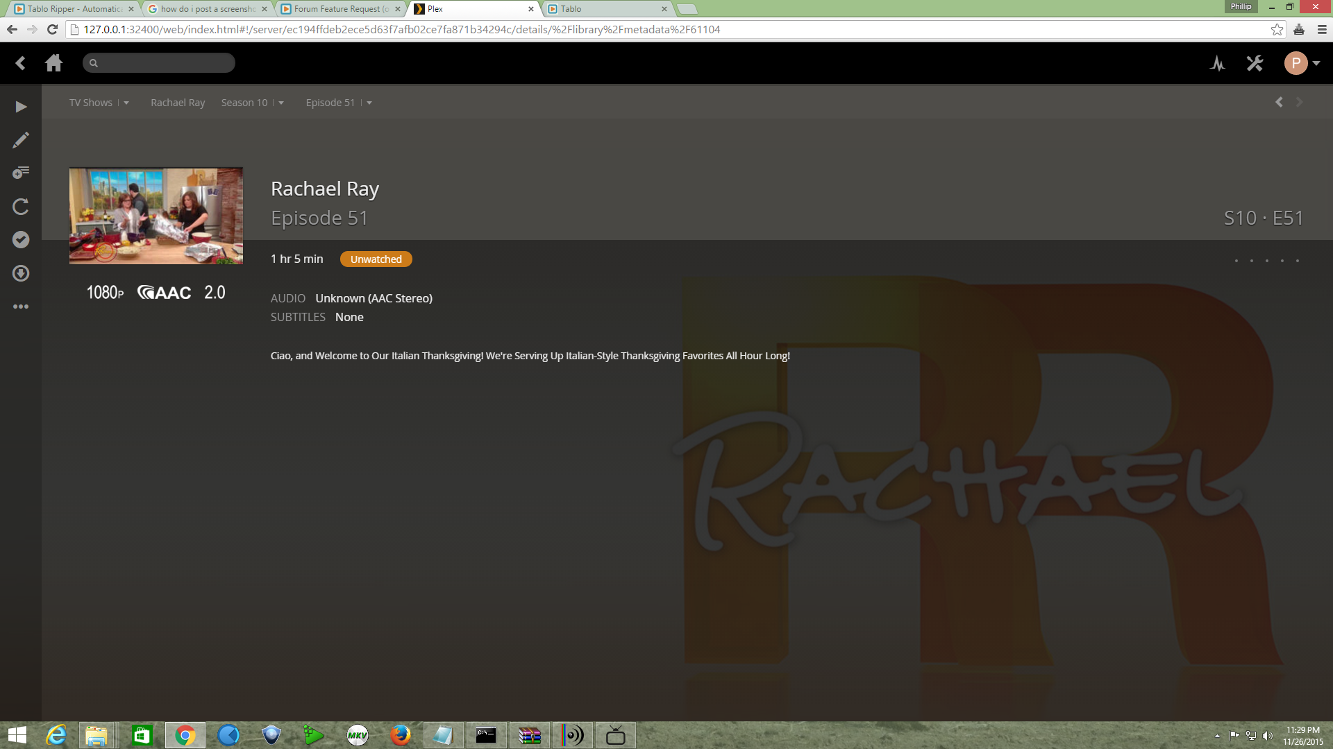
Task: Click the Sync download icon
Action: point(21,273)
